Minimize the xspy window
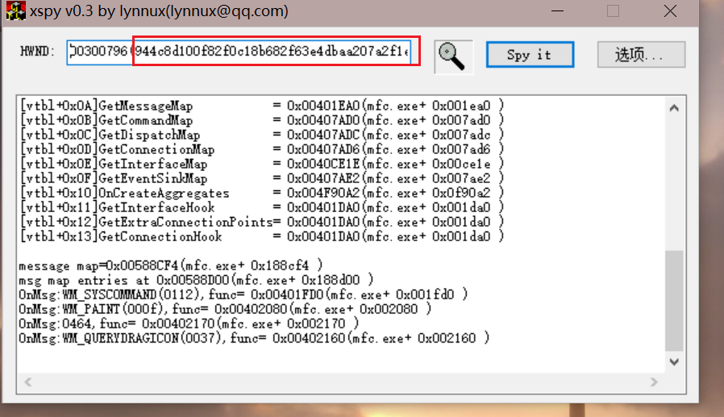The image size is (724, 417). click(558, 11)
